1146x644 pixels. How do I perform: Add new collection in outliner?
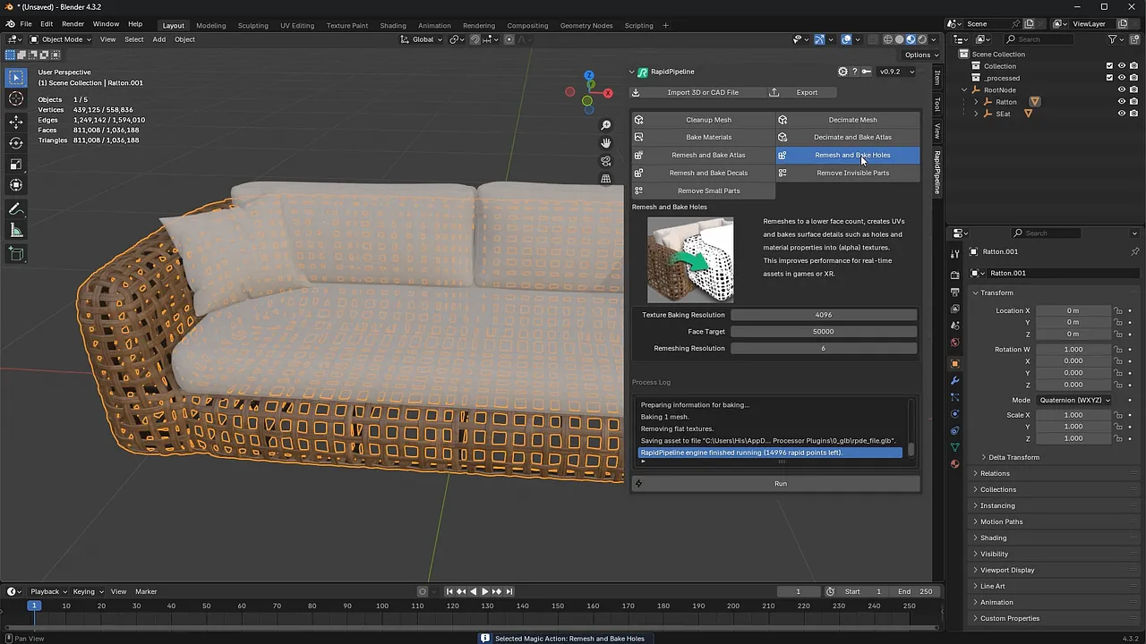point(1134,39)
